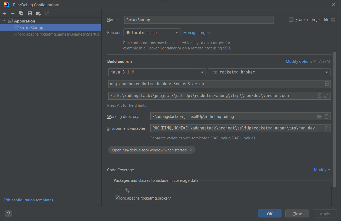This screenshot has height=221, width=341.
Task: Enable Store as project file checkbox
Action: 291,19
